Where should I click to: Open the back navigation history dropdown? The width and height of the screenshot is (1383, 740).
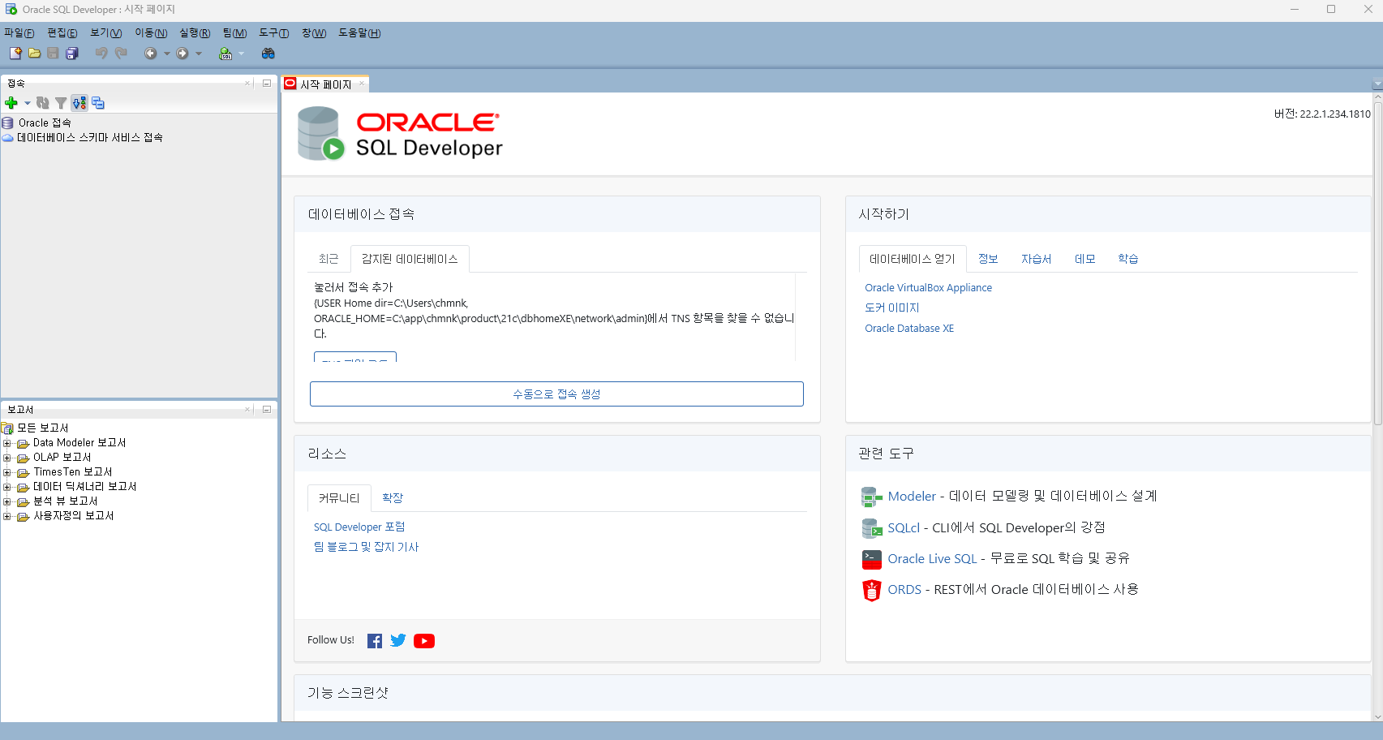[167, 54]
